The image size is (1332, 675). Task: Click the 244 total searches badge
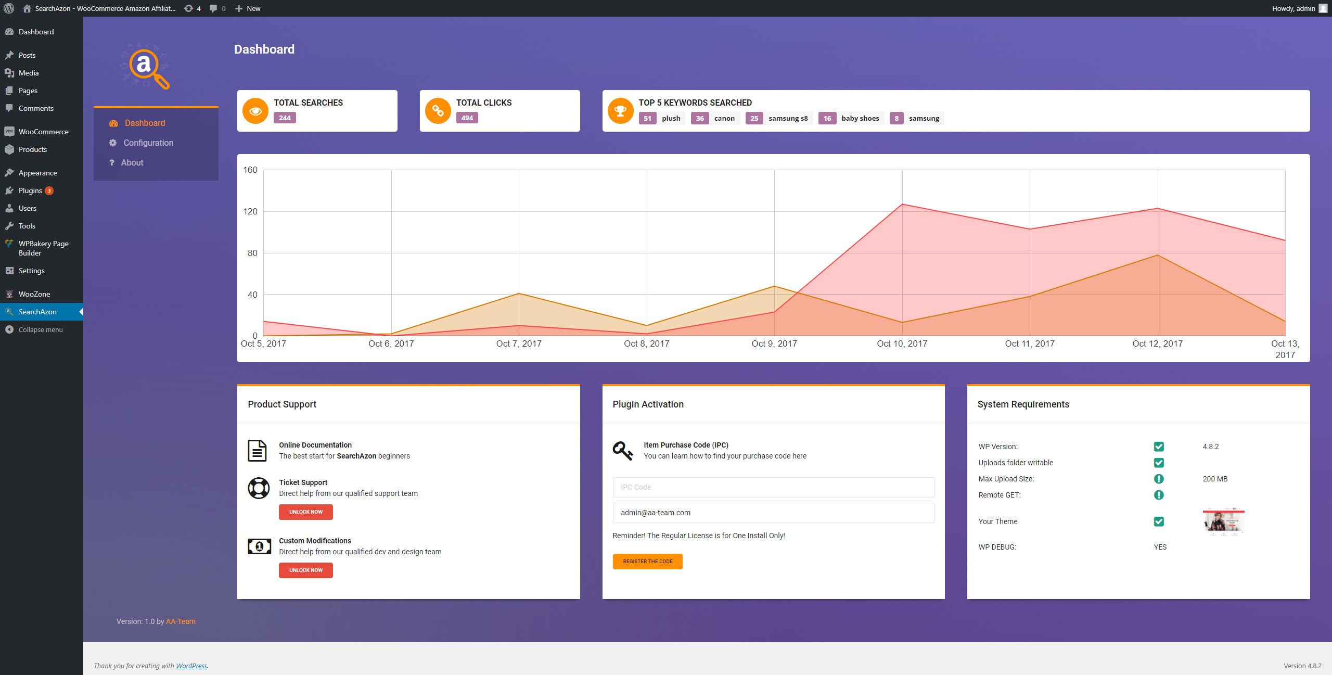[x=285, y=118]
